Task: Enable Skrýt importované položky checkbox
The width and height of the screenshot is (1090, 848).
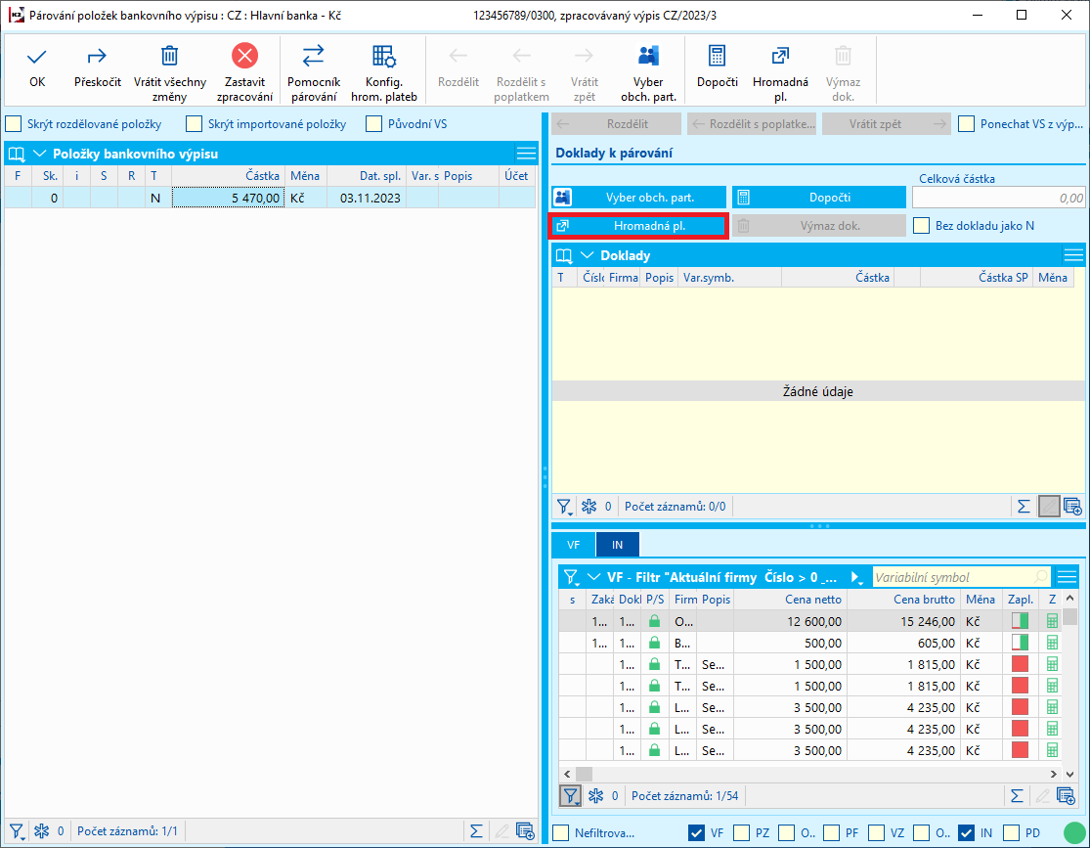Action: point(194,124)
